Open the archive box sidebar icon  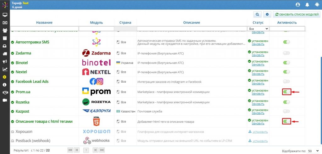[x=5, y=38]
